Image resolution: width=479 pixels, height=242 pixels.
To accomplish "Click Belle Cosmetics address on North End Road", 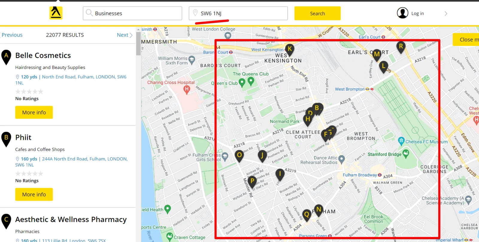I will coord(71,80).
